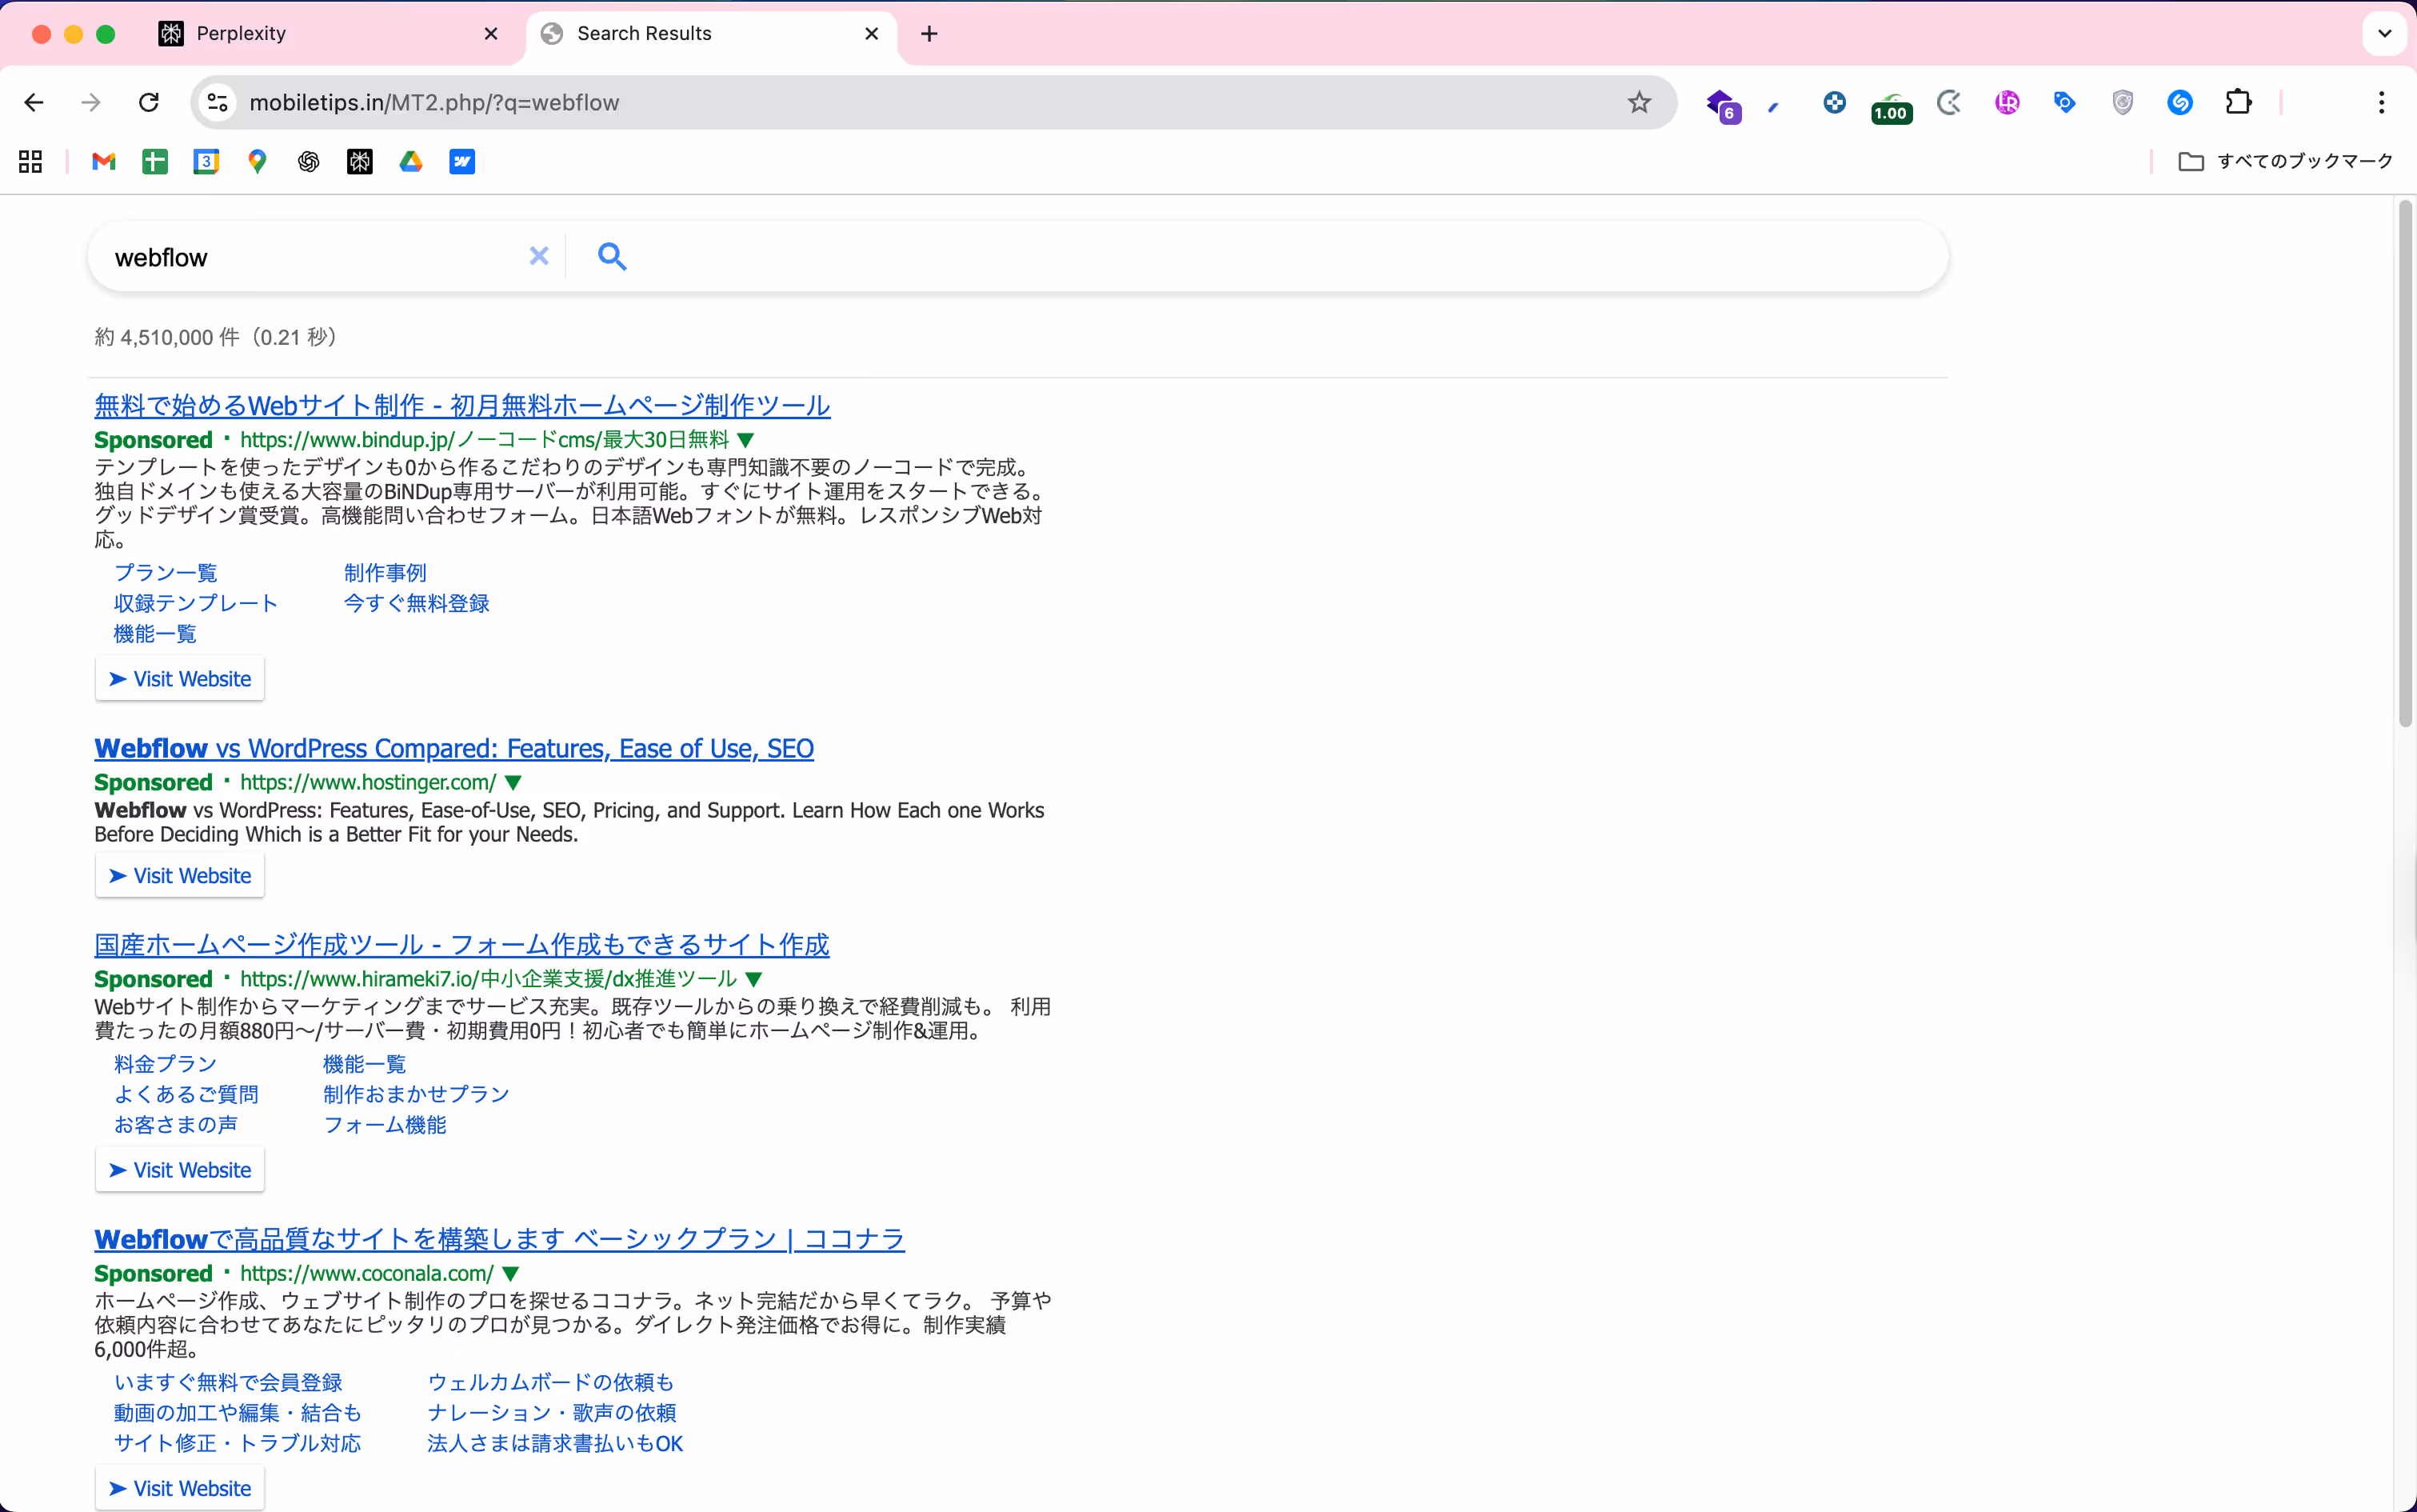The height and width of the screenshot is (1512, 2417).
Task: Open よくあるご質問 sitelink
Action: point(186,1094)
